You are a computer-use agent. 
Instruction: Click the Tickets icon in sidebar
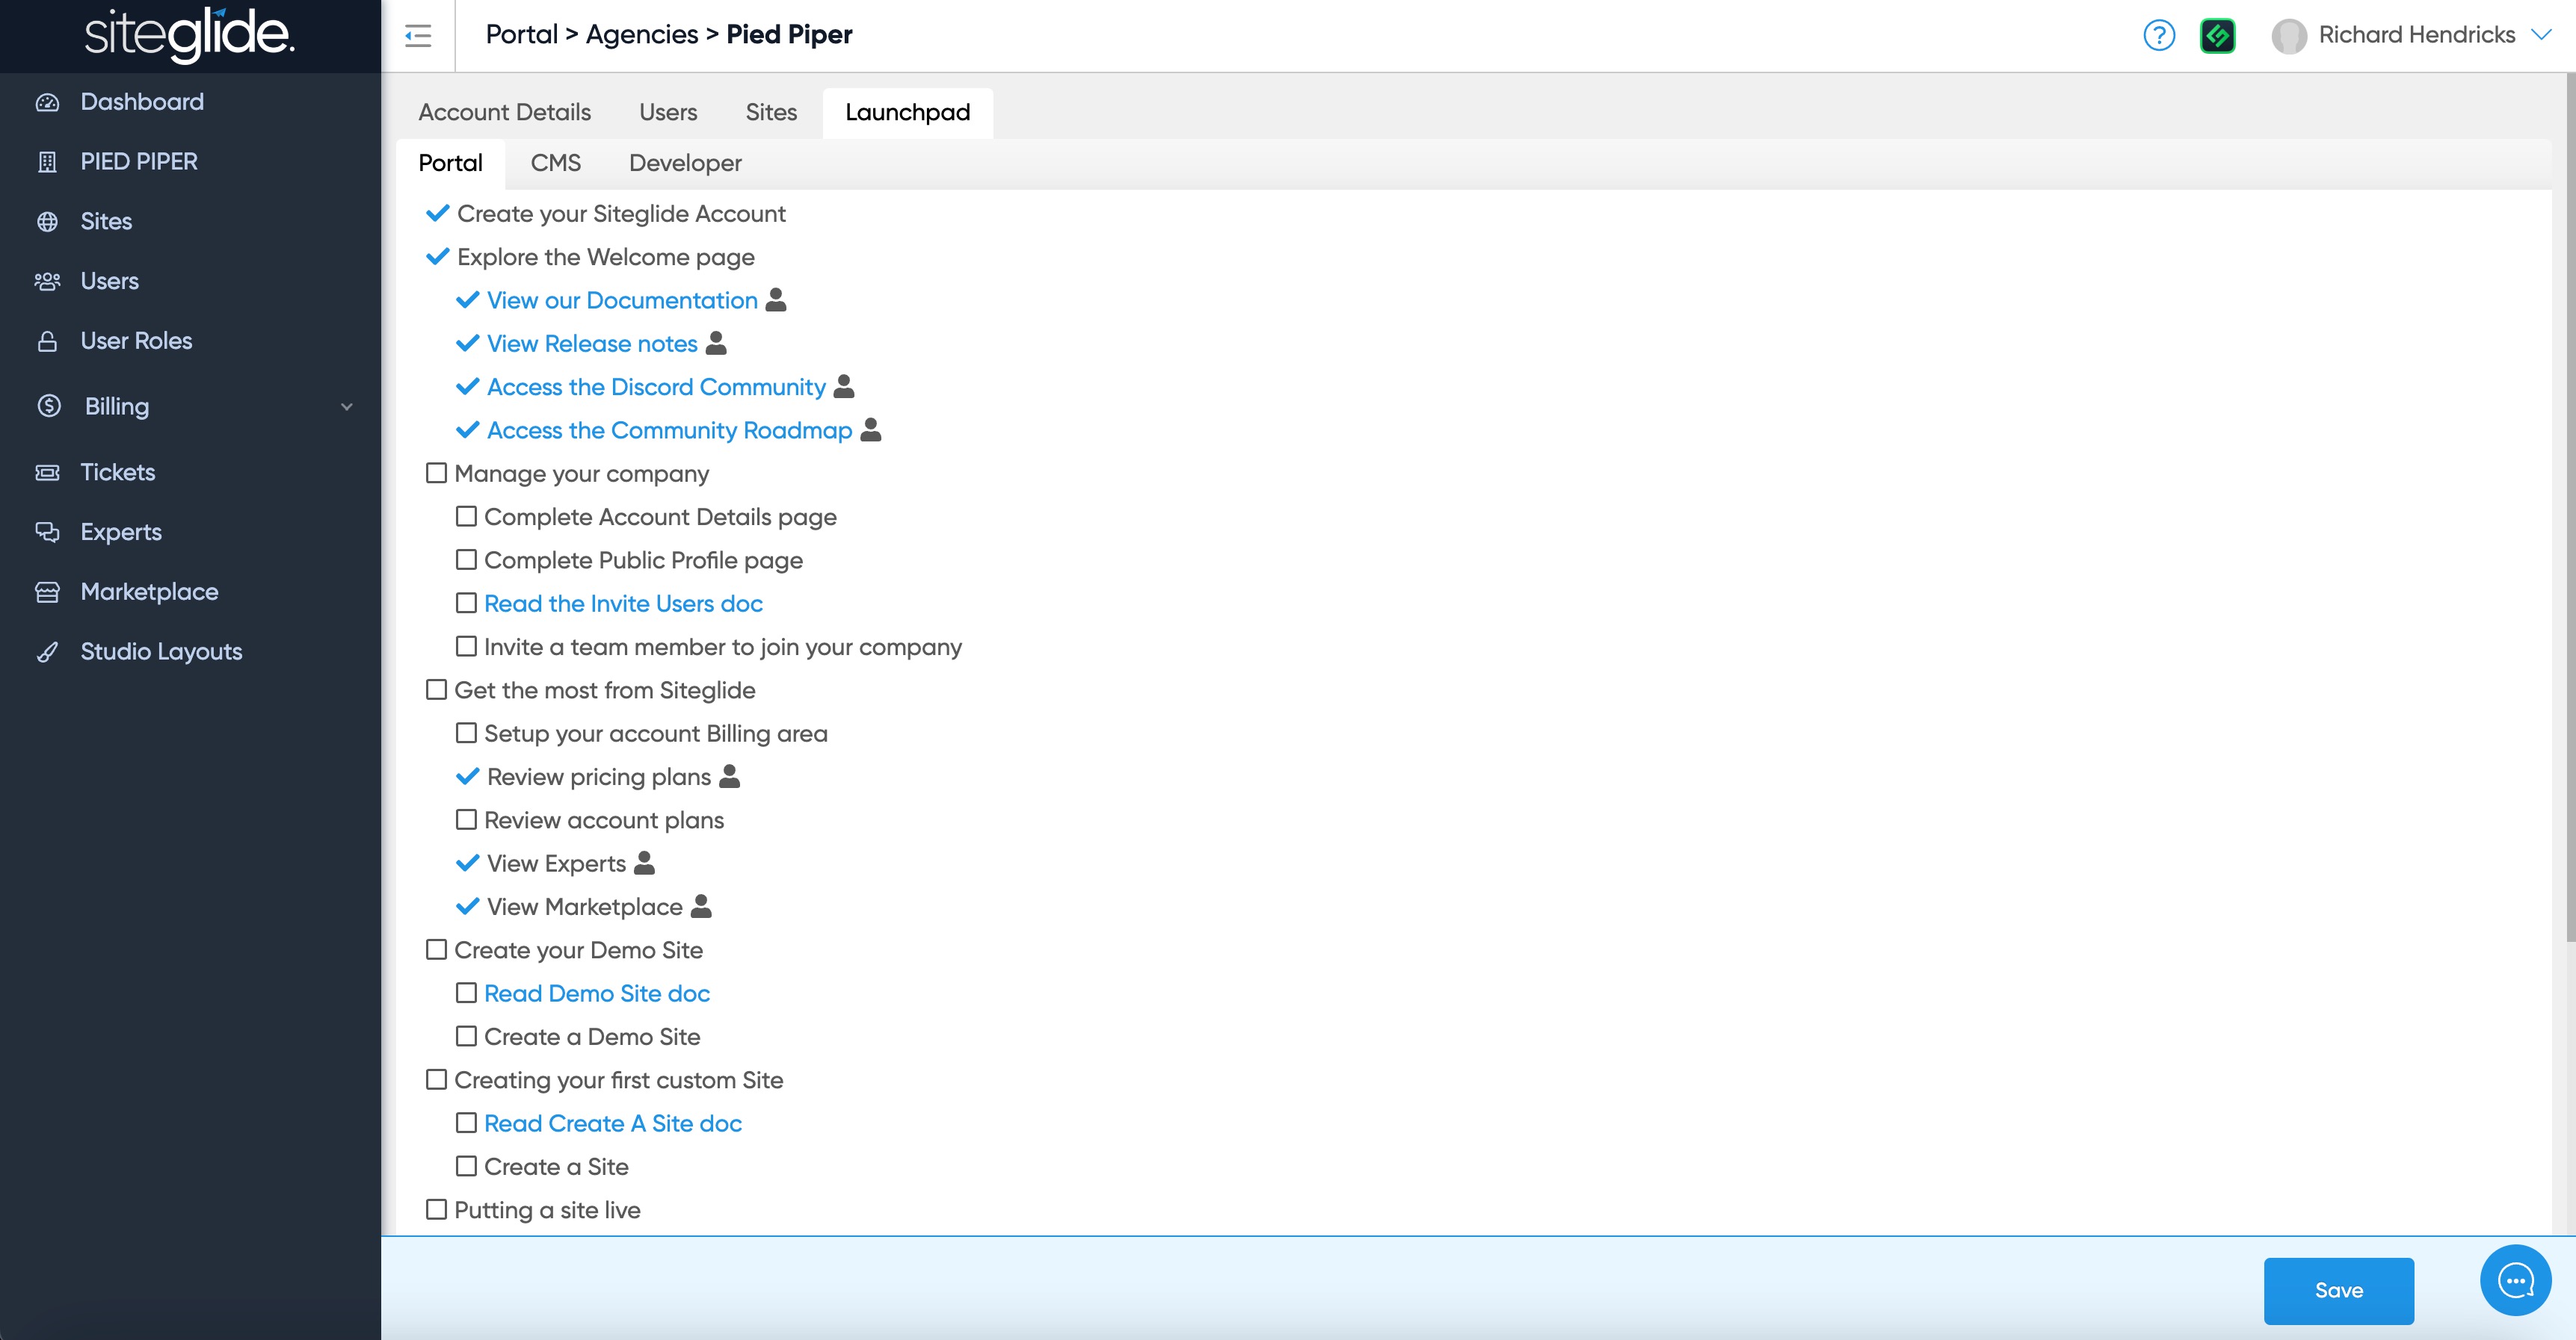[x=47, y=473]
